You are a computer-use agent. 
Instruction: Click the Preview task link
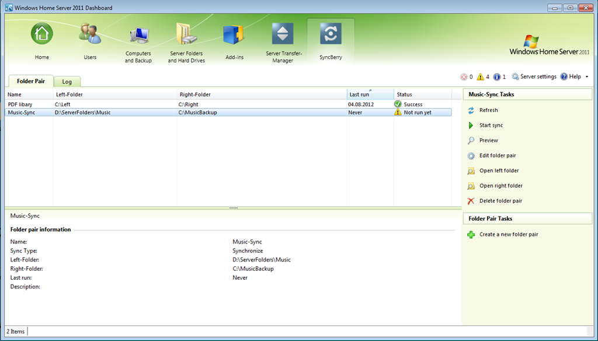point(489,140)
